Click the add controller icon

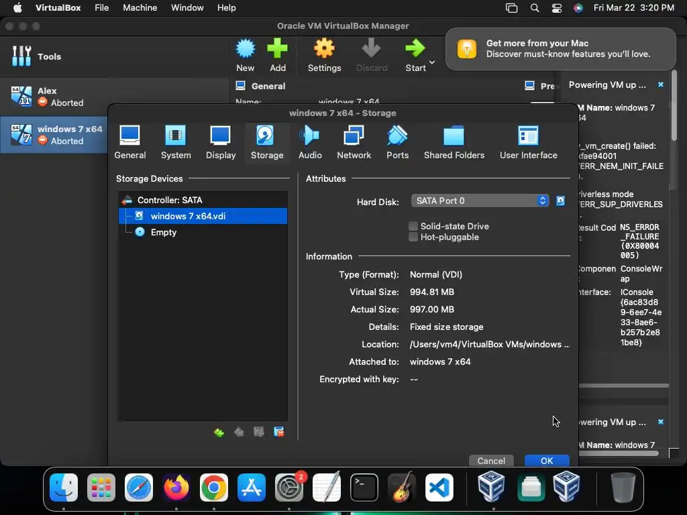pos(219,433)
